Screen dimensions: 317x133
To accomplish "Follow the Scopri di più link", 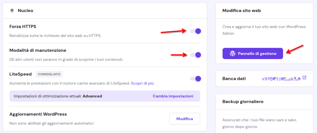I will click(x=142, y=83).
